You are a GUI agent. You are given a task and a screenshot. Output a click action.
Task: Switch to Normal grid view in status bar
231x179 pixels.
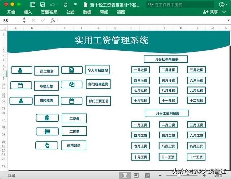coord(125,175)
